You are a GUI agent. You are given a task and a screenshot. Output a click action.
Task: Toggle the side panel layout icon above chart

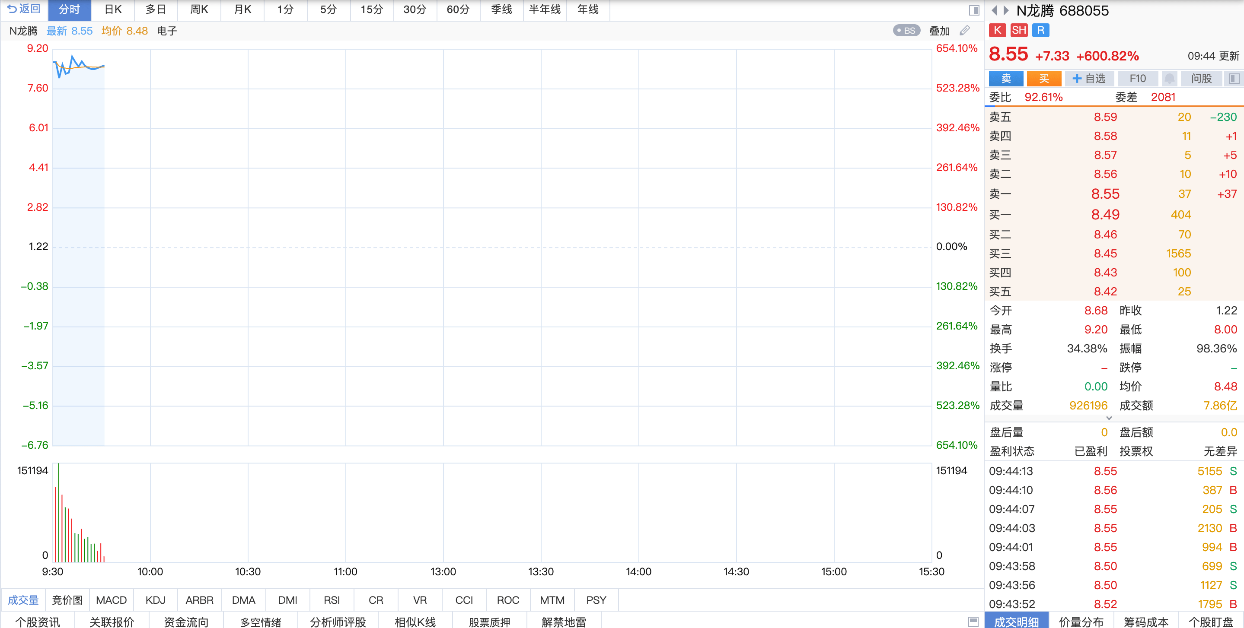click(x=973, y=10)
